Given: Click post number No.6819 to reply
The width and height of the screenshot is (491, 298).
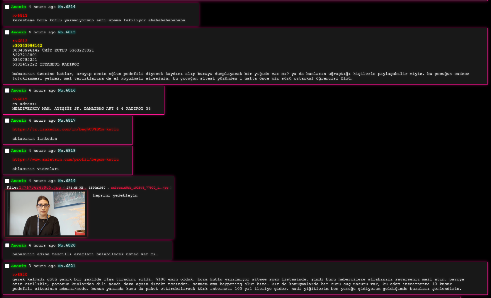Looking at the screenshot, I should tap(67, 181).
